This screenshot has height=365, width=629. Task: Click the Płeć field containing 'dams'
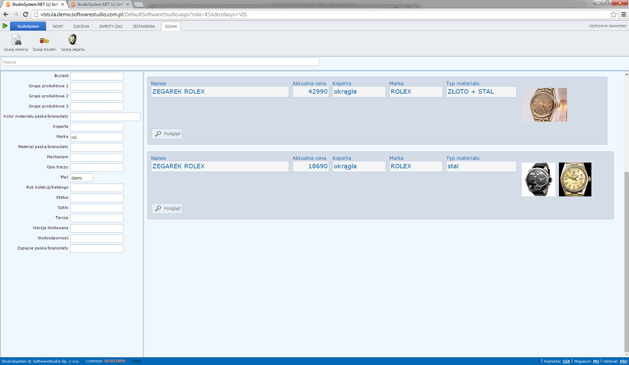[x=82, y=178]
